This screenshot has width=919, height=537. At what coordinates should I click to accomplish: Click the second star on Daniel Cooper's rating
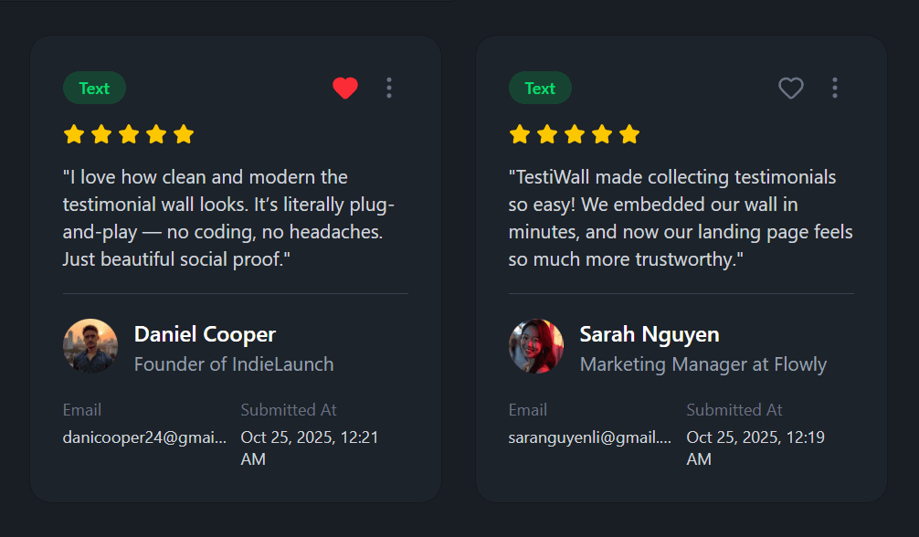pos(100,133)
